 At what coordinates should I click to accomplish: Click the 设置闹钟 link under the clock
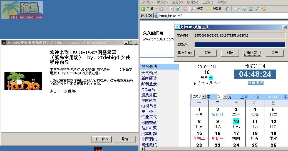pos(255,83)
